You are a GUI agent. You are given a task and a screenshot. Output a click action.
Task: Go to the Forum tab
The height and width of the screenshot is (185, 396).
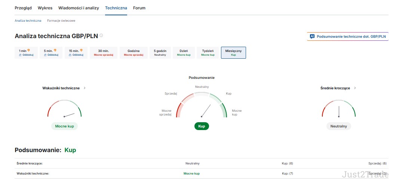tap(139, 8)
